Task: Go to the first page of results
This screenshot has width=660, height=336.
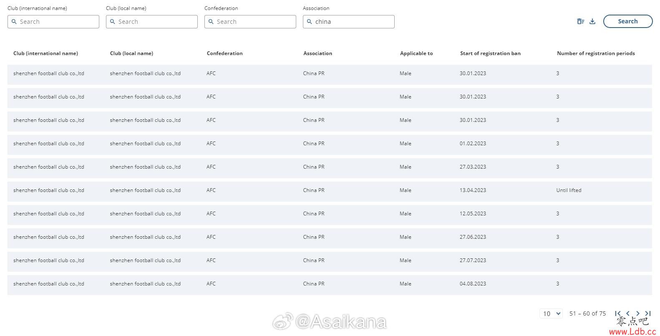Action: click(x=618, y=313)
